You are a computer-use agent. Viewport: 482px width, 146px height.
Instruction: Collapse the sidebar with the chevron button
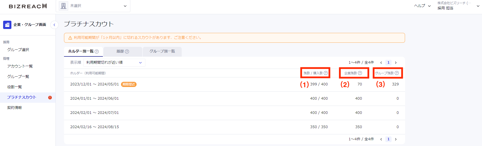point(54,25)
